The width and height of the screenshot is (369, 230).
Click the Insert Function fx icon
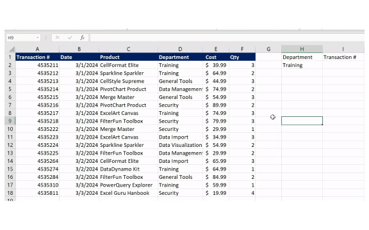coord(82,38)
